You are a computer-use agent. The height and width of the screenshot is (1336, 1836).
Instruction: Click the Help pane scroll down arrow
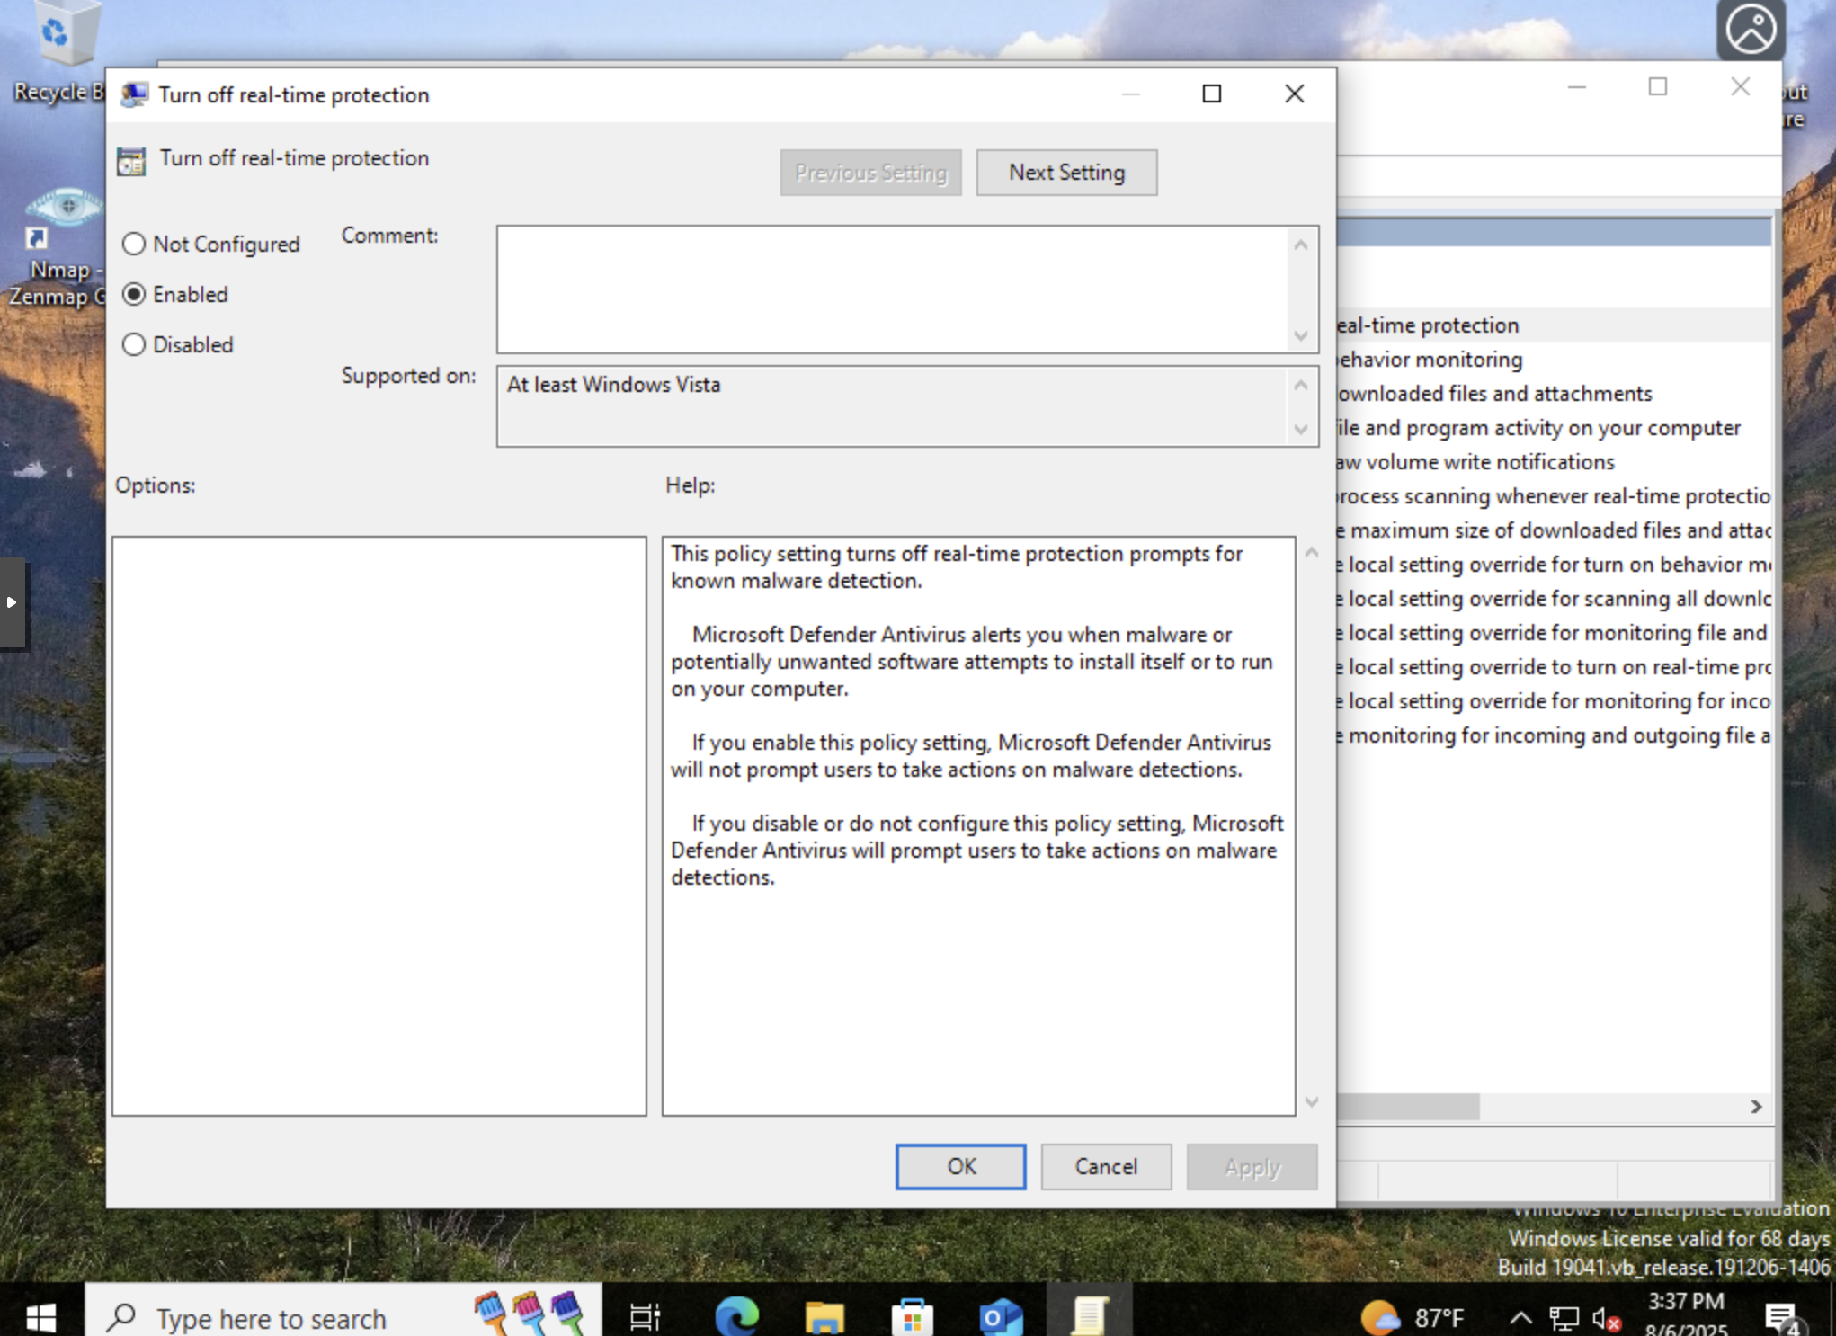1312,1101
